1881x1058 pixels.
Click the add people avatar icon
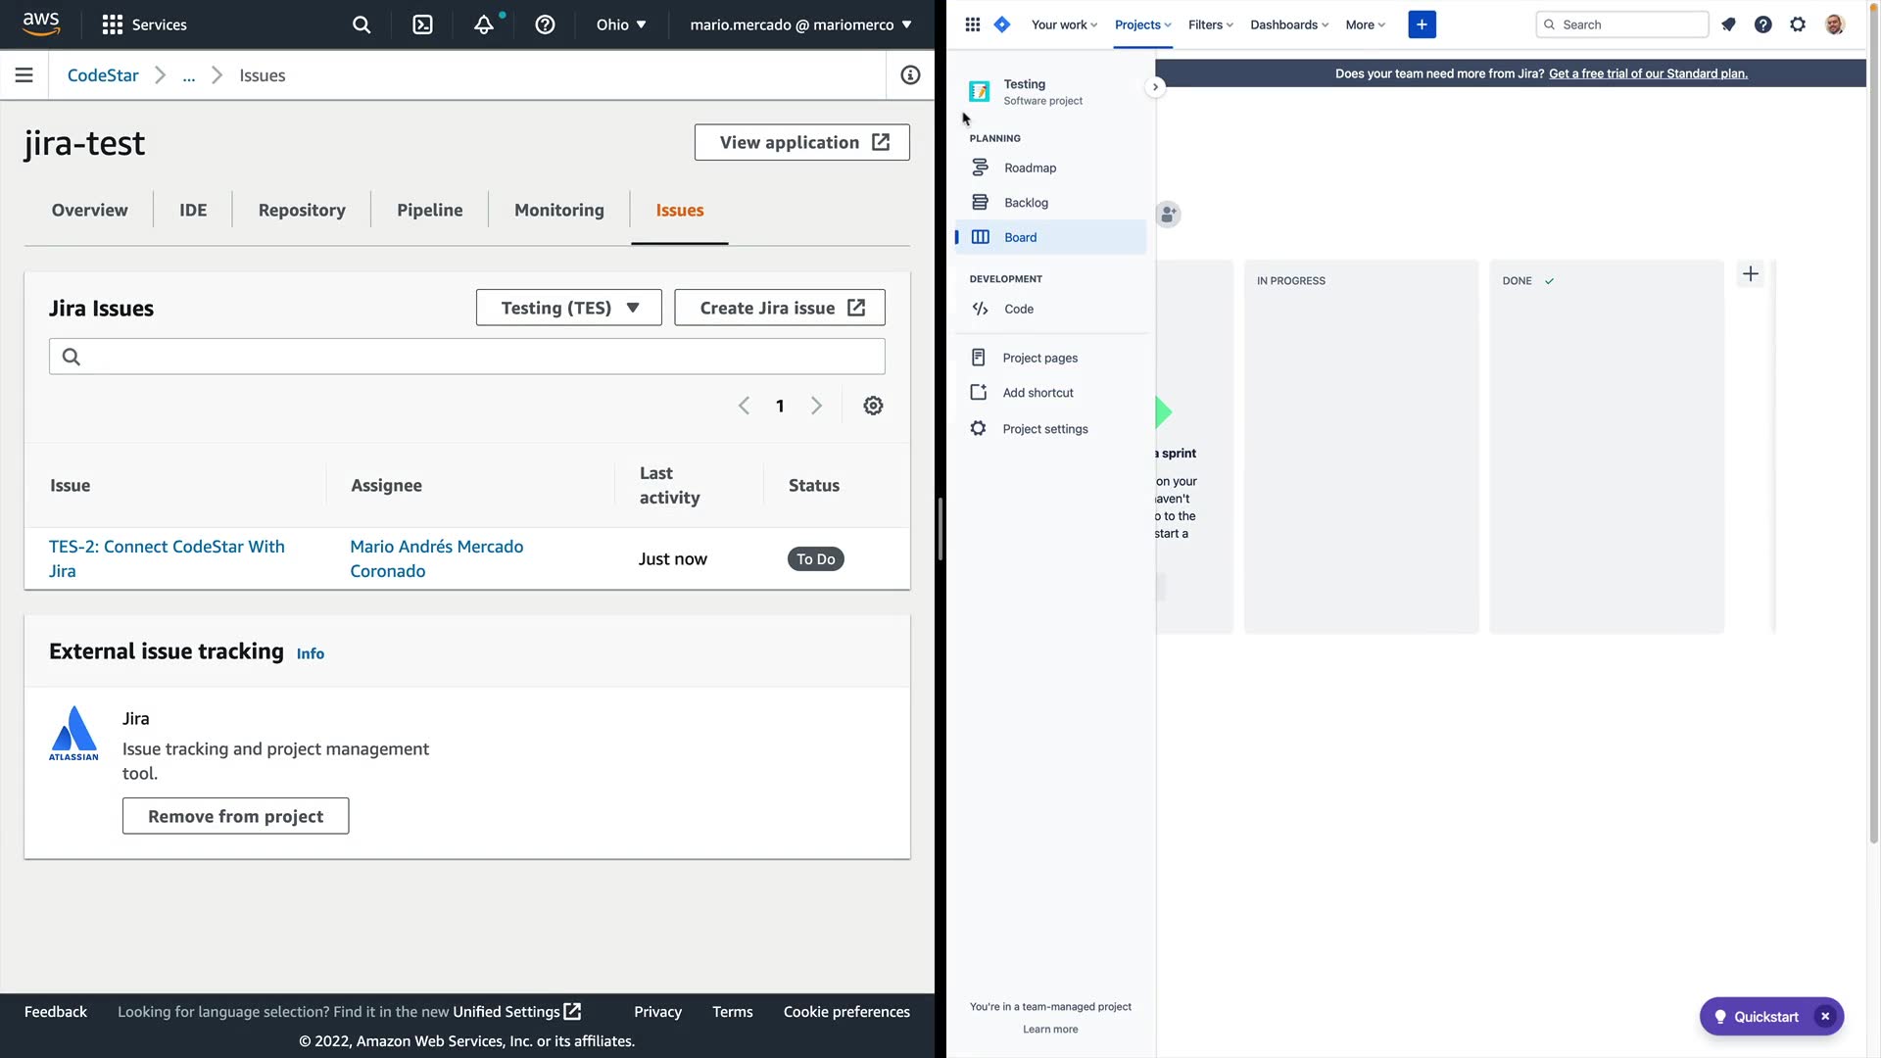tap(1168, 215)
